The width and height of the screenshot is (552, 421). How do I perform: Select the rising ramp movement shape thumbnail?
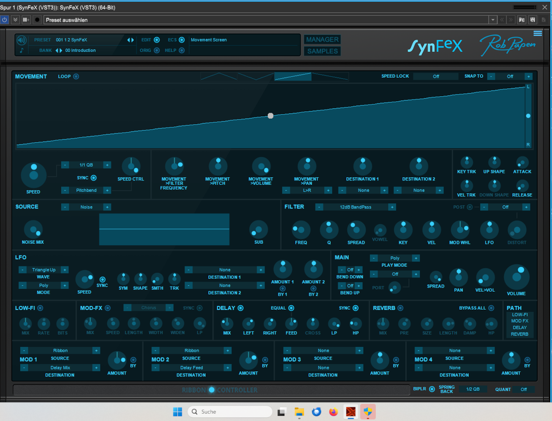coord(293,76)
